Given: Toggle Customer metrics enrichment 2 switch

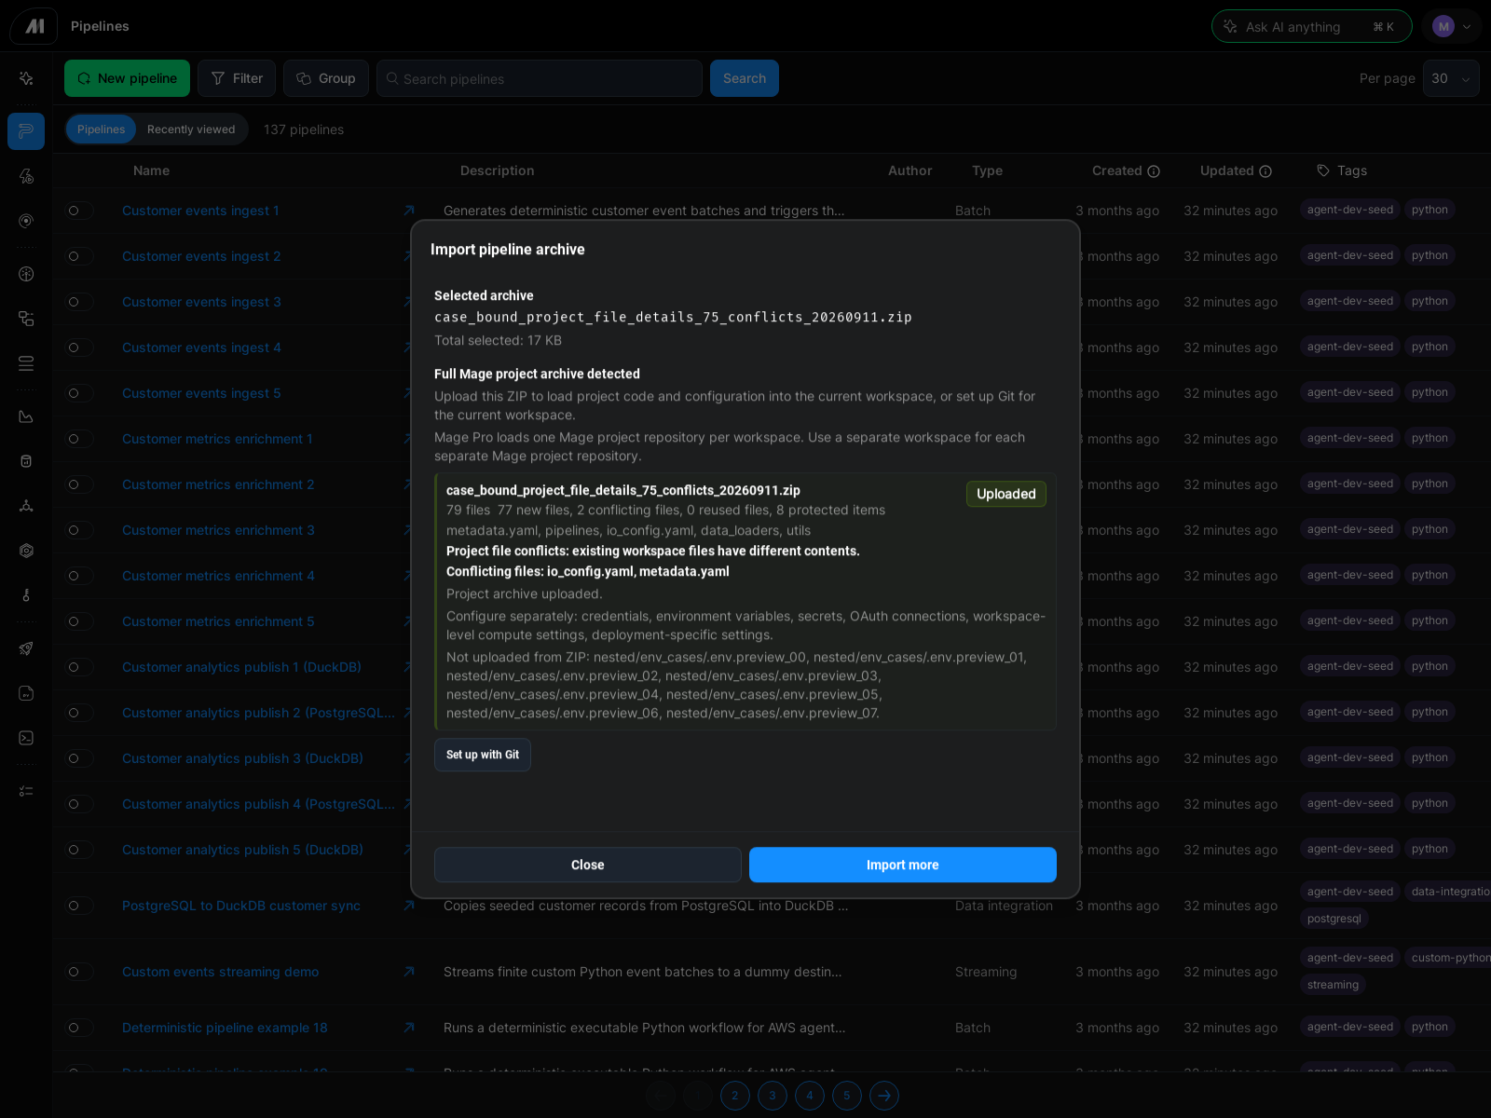Looking at the screenshot, I should click(x=79, y=484).
